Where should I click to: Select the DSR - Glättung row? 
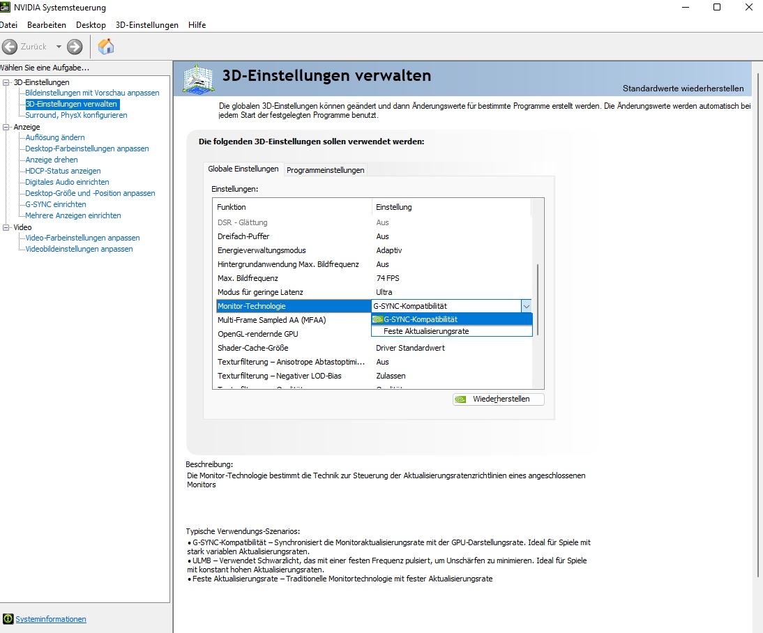tap(373, 222)
